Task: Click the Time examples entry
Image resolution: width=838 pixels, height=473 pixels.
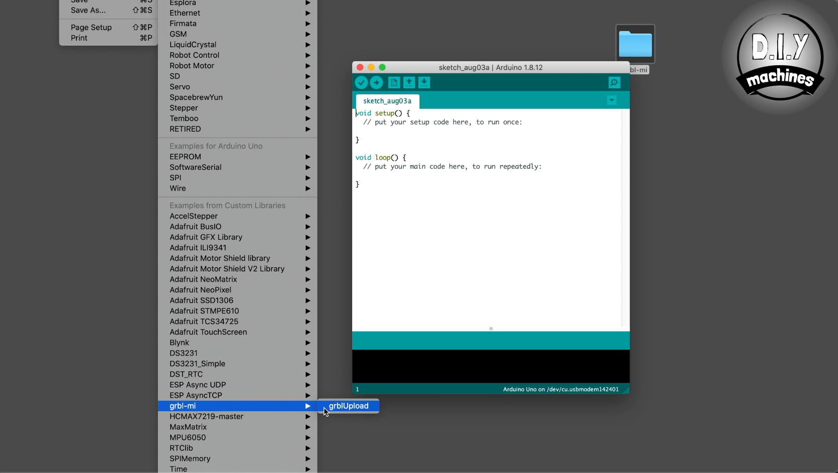Action: [x=237, y=468]
